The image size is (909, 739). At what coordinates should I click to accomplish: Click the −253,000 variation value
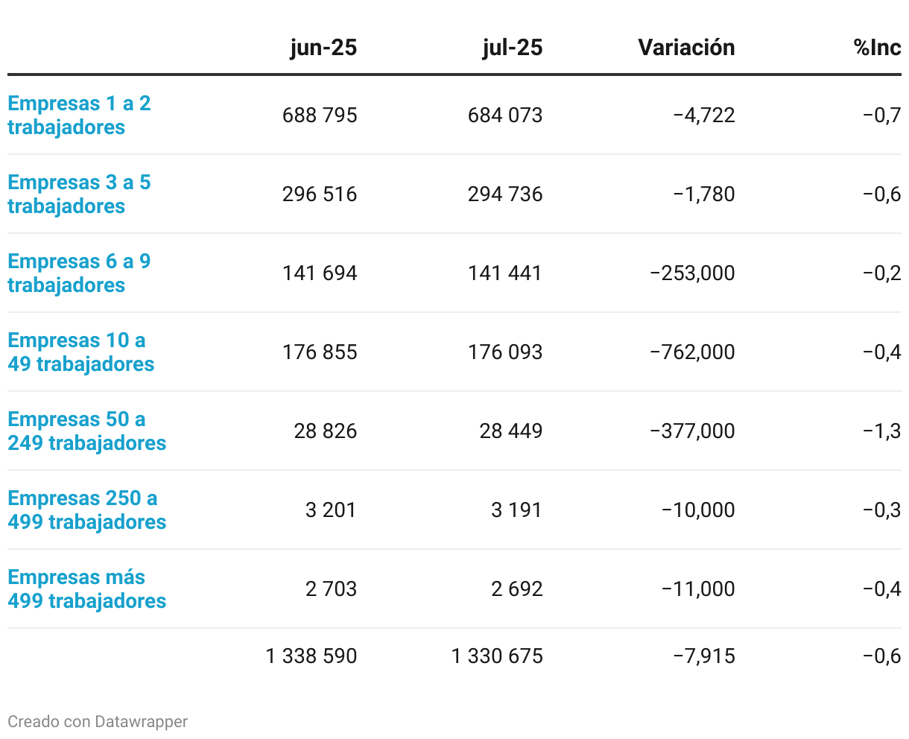[x=692, y=273]
